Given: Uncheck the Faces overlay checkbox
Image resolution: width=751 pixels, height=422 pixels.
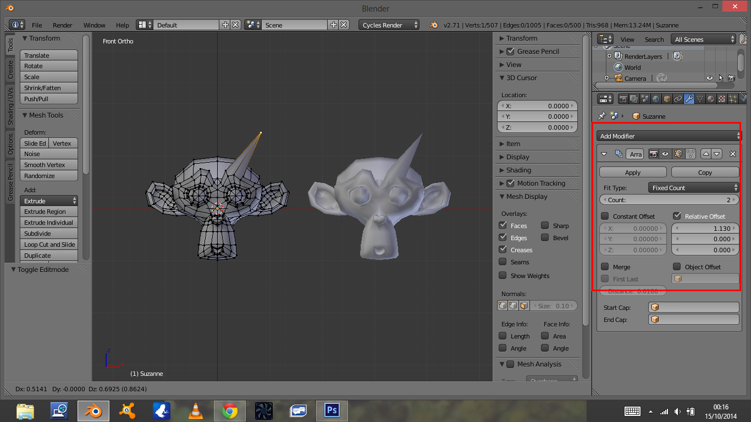Looking at the screenshot, I should [x=502, y=225].
